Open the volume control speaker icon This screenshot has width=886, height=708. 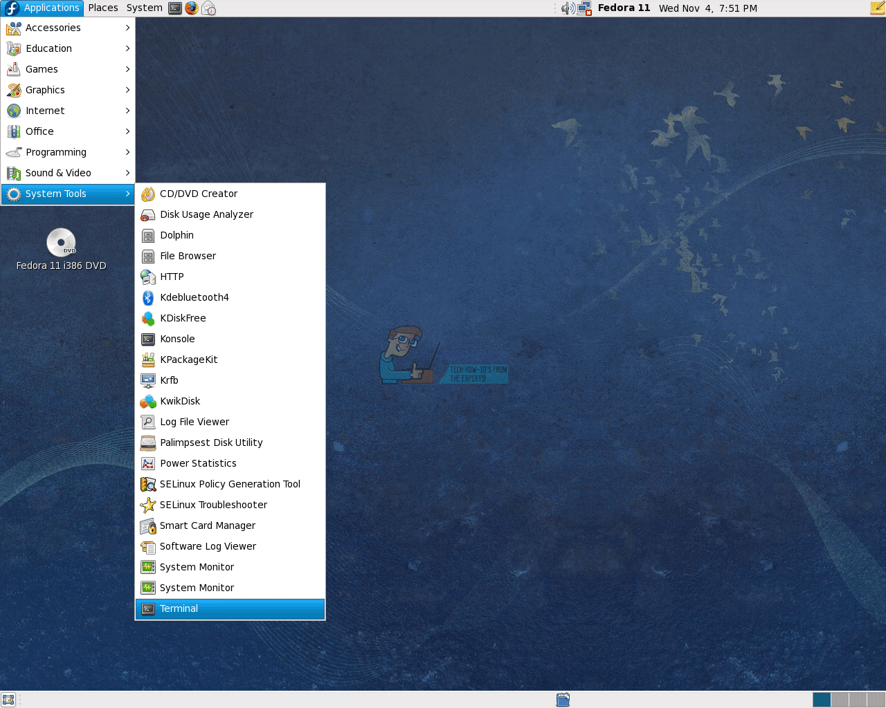coord(568,8)
